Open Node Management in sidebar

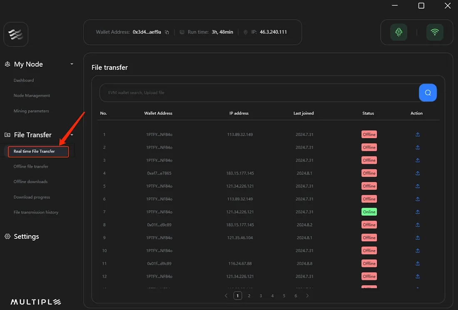(x=32, y=96)
